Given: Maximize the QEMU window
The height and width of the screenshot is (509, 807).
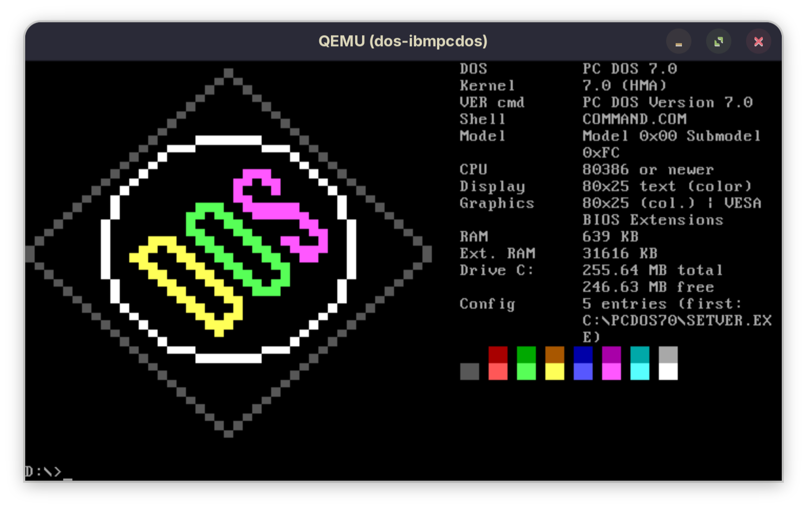Looking at the screenshot, I should [718, 41].
